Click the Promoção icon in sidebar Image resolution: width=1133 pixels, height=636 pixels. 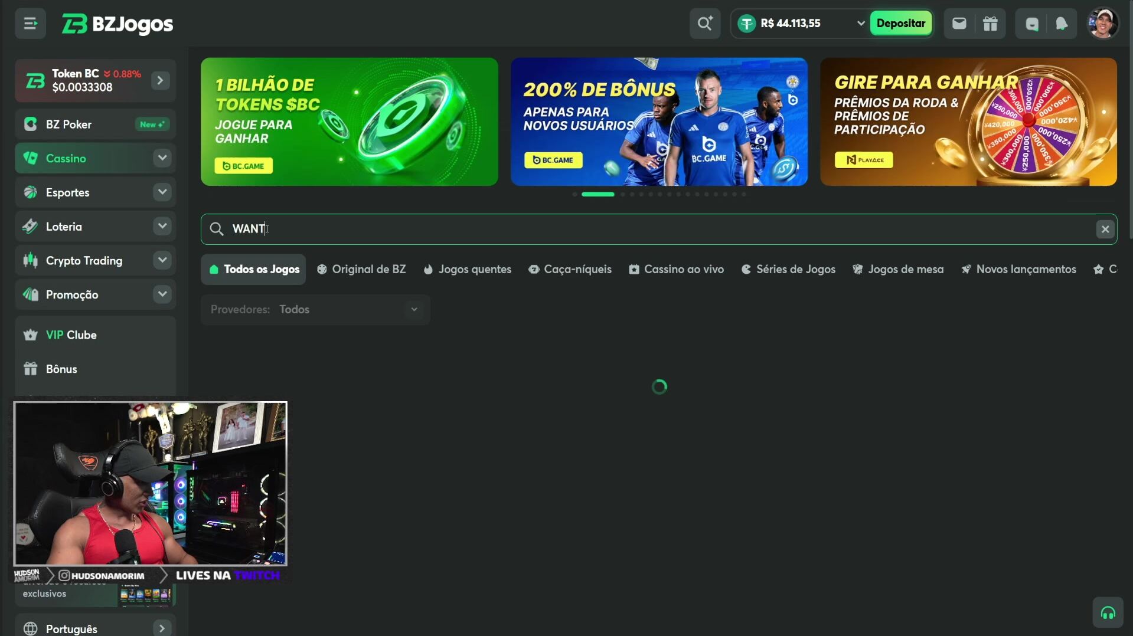click(31, 294)
